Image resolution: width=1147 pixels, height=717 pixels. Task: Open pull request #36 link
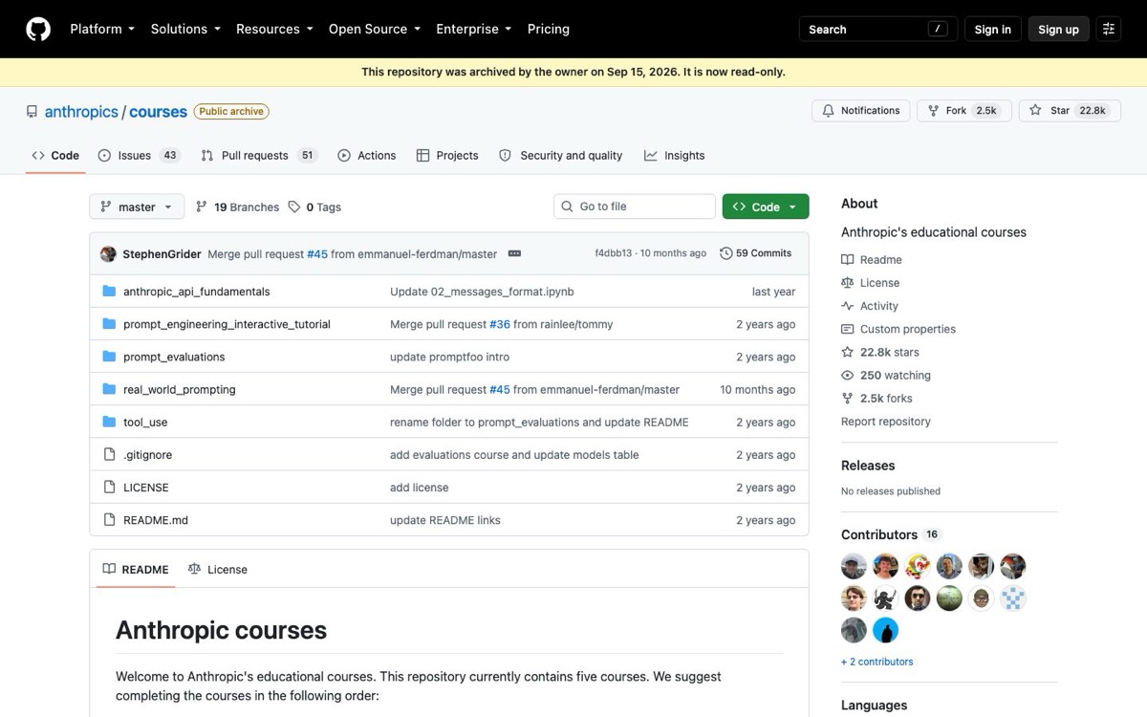(500, 324)
